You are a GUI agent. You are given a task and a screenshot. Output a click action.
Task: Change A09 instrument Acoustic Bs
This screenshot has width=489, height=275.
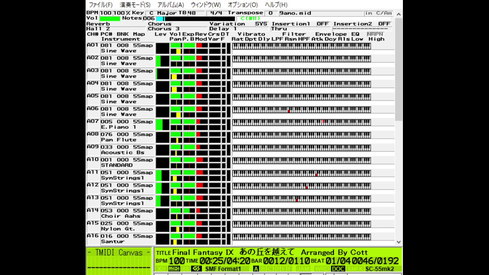pos(123,152)
